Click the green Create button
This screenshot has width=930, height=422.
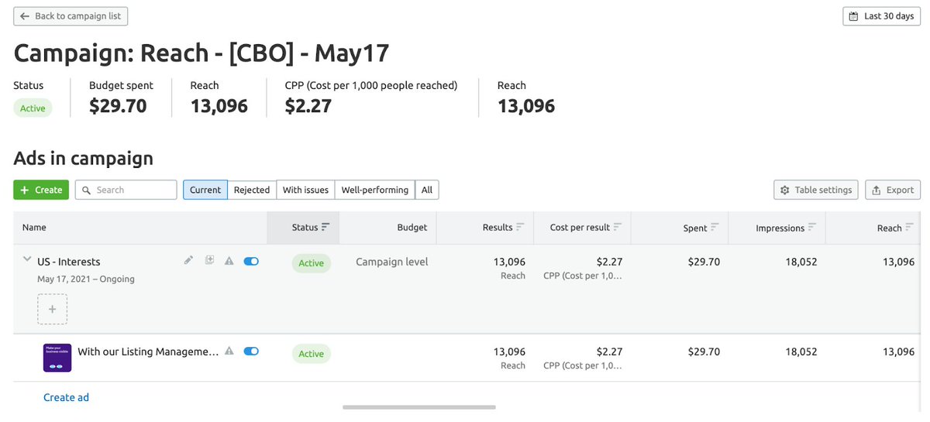click(41, 190)
